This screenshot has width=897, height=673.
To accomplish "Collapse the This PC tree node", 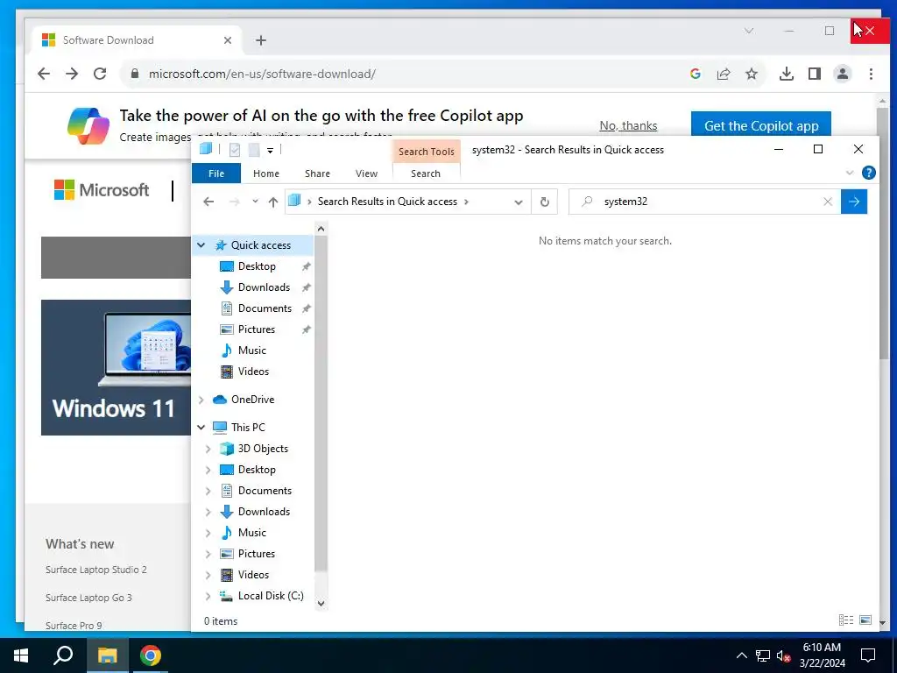I will pos(201,428).
